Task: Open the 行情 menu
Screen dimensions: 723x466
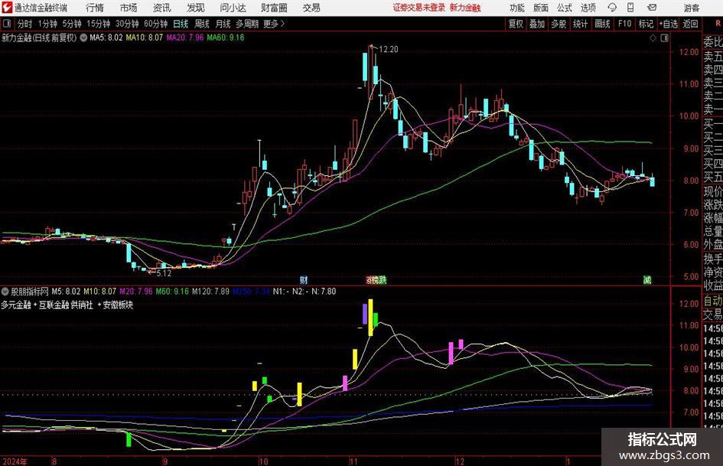Action: (x=95, y=8)
